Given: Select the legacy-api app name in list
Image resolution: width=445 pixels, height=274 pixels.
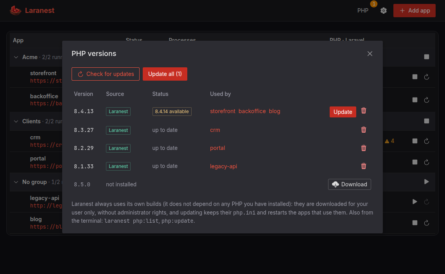Looking at the screenshot, I should pyautogui.click(x=45, y=198).
